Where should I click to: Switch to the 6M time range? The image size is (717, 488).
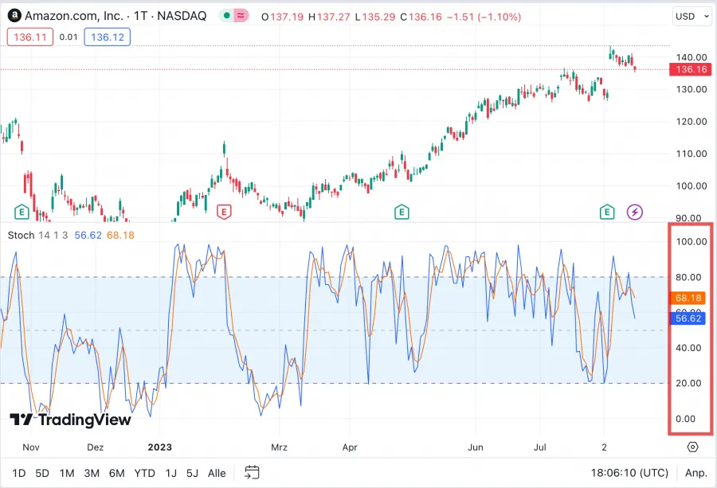click(116, 473)
